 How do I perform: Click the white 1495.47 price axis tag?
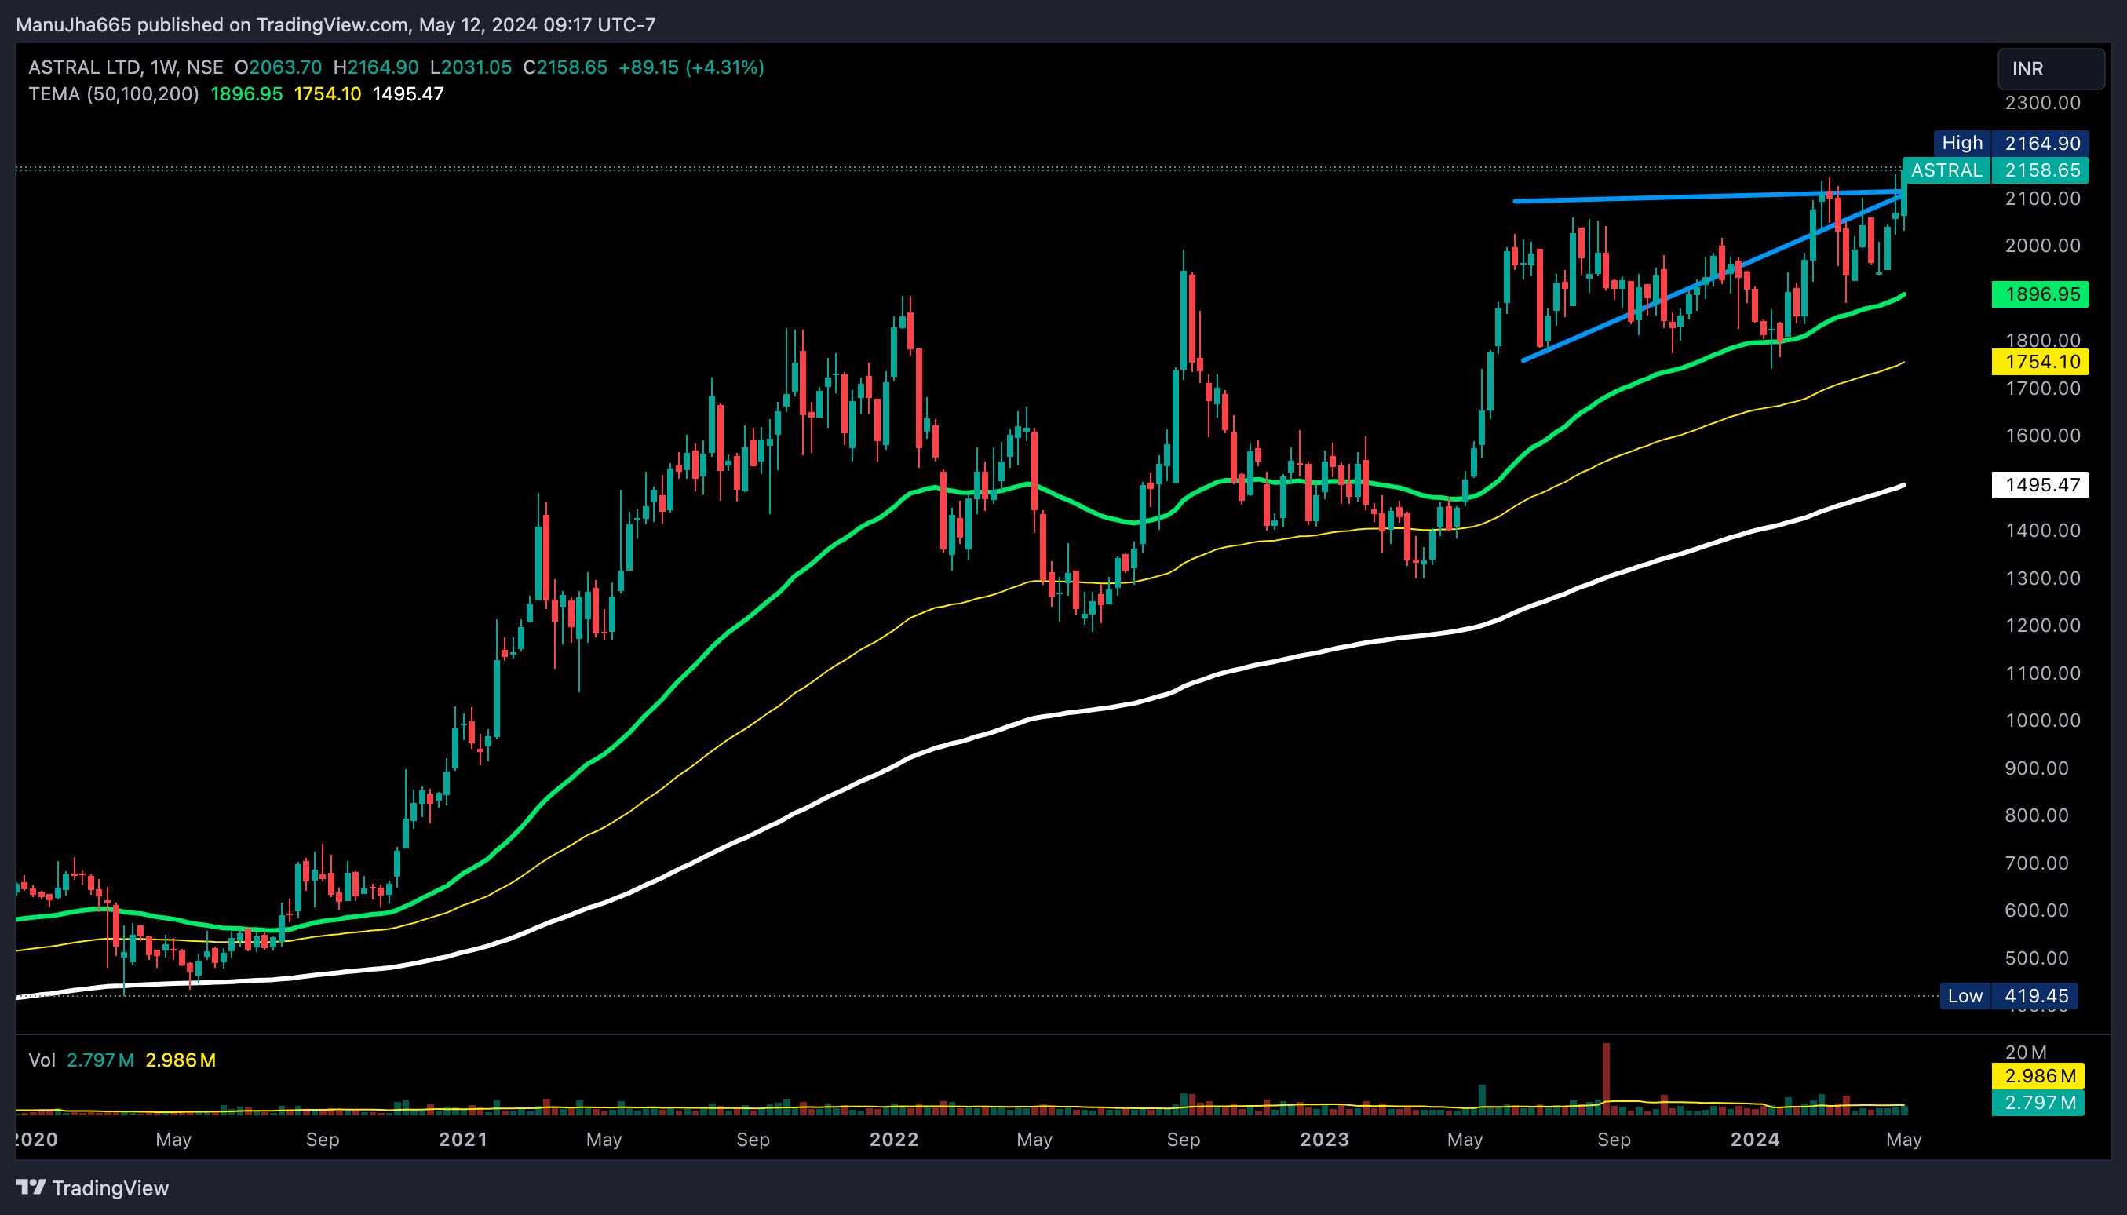click(x=2040, y=485)
